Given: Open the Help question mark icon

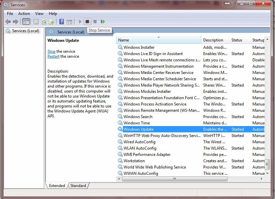Looking at the screenshot, I should tap(61, 22).
